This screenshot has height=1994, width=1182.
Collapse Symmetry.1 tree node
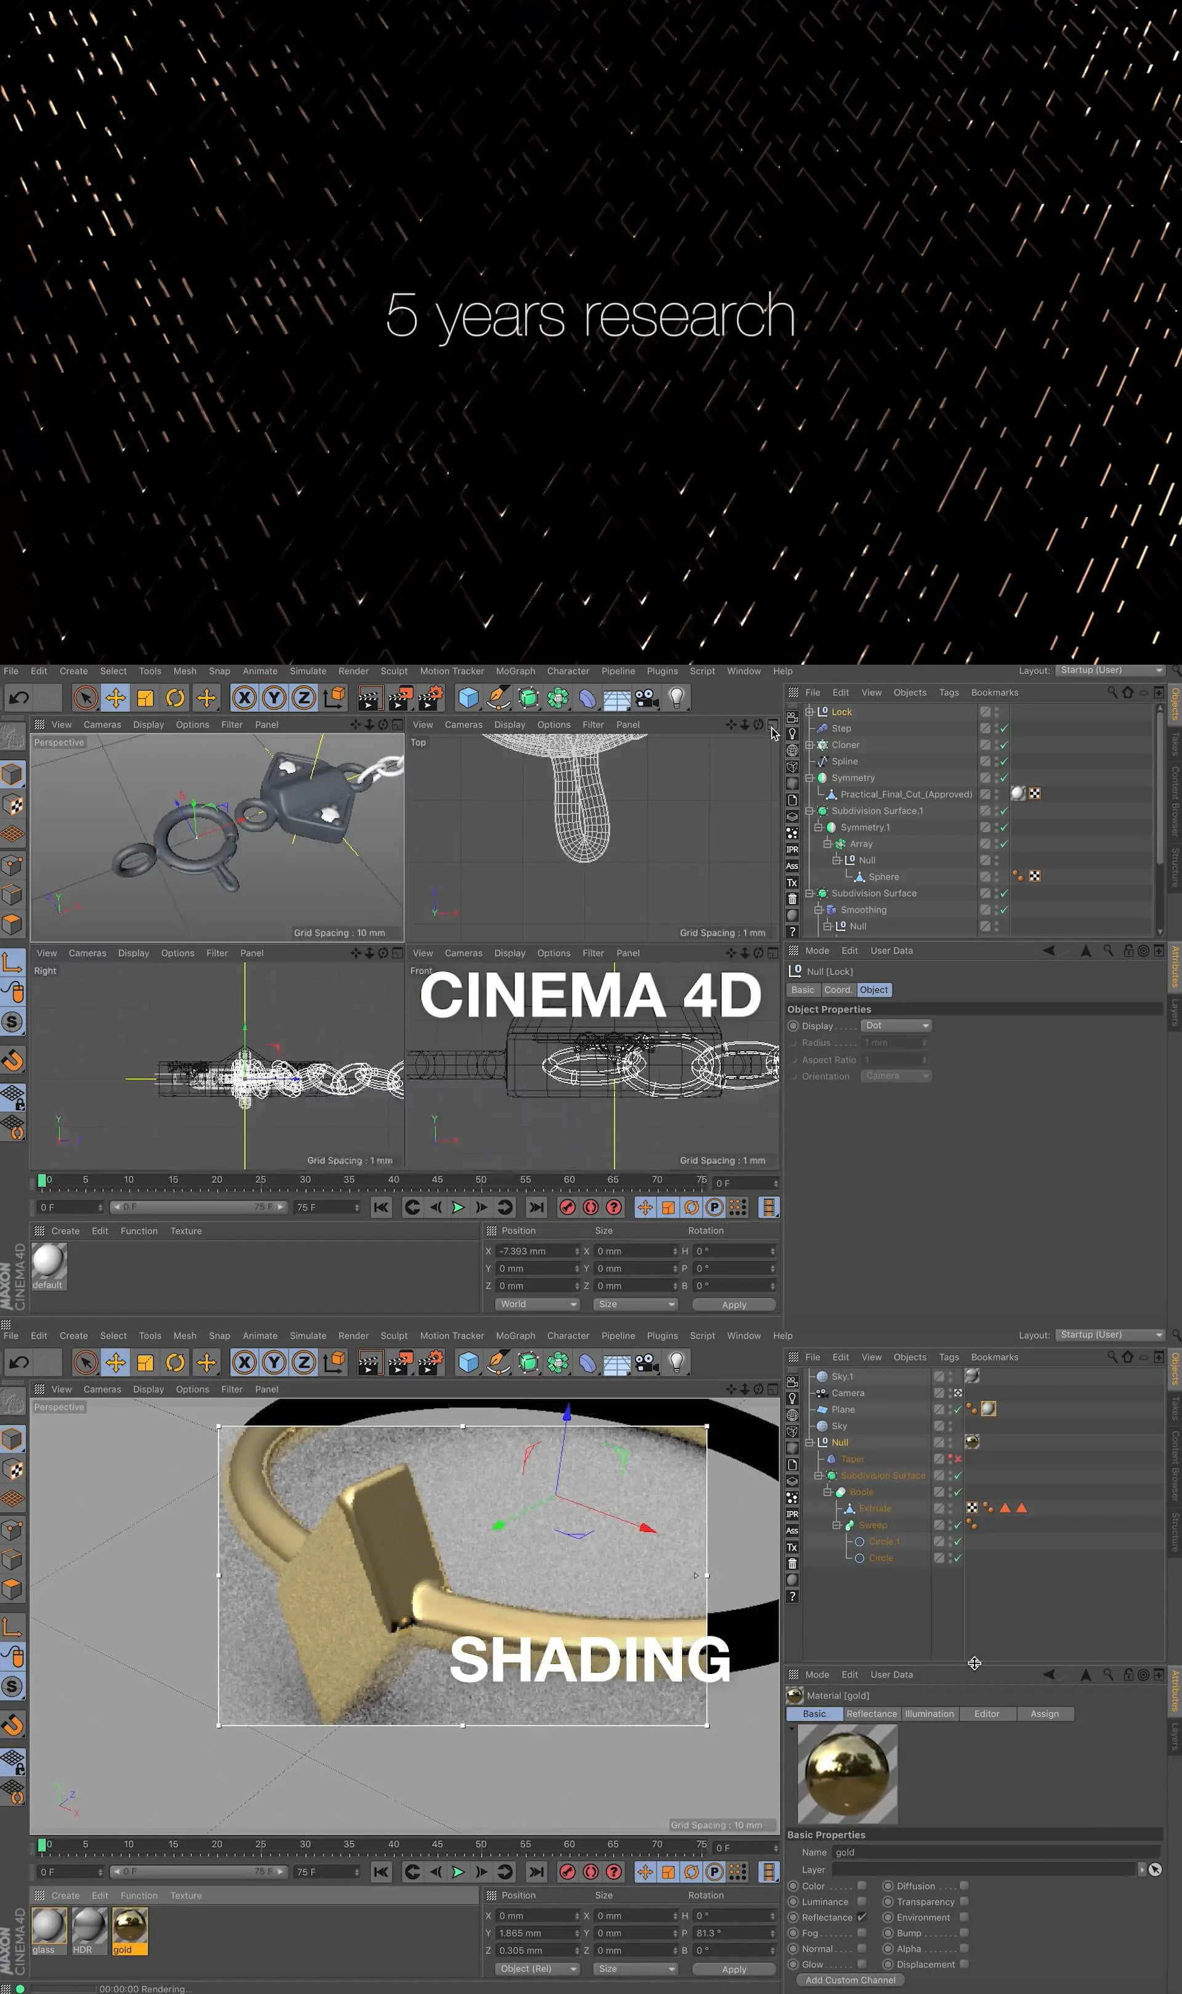coord(817,828)
